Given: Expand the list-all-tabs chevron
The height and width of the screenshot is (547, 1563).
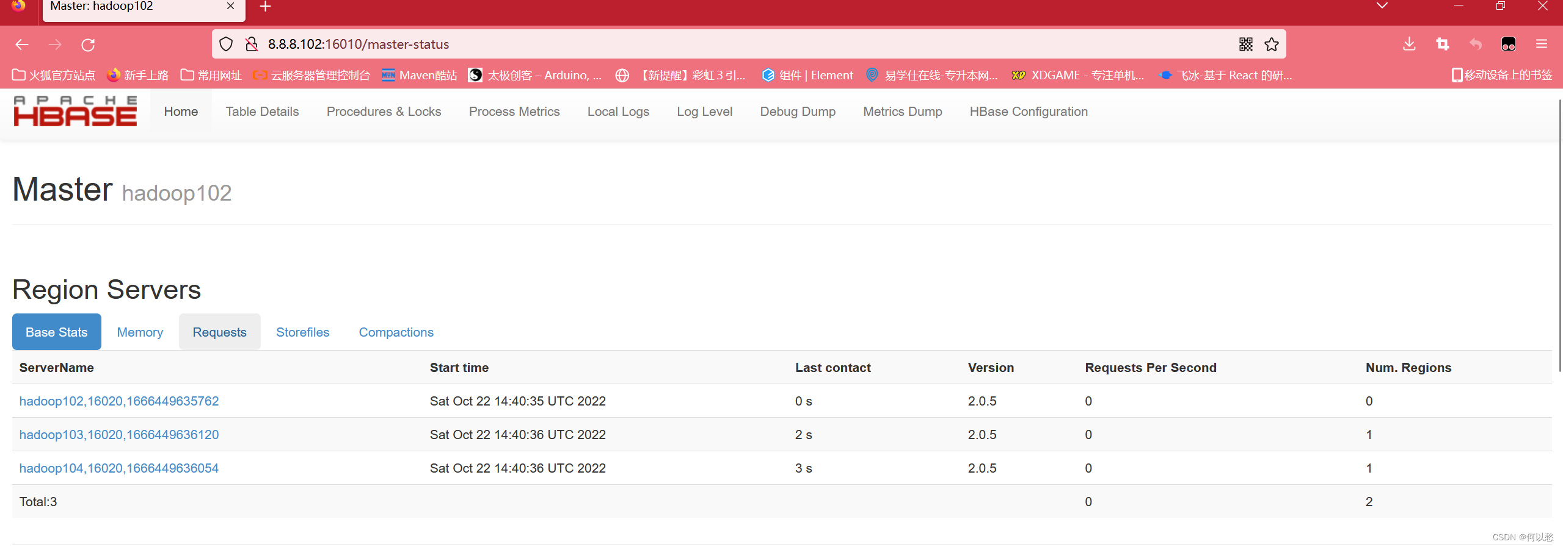Looking at the screenshot, I should click(x=1382, y=6).
